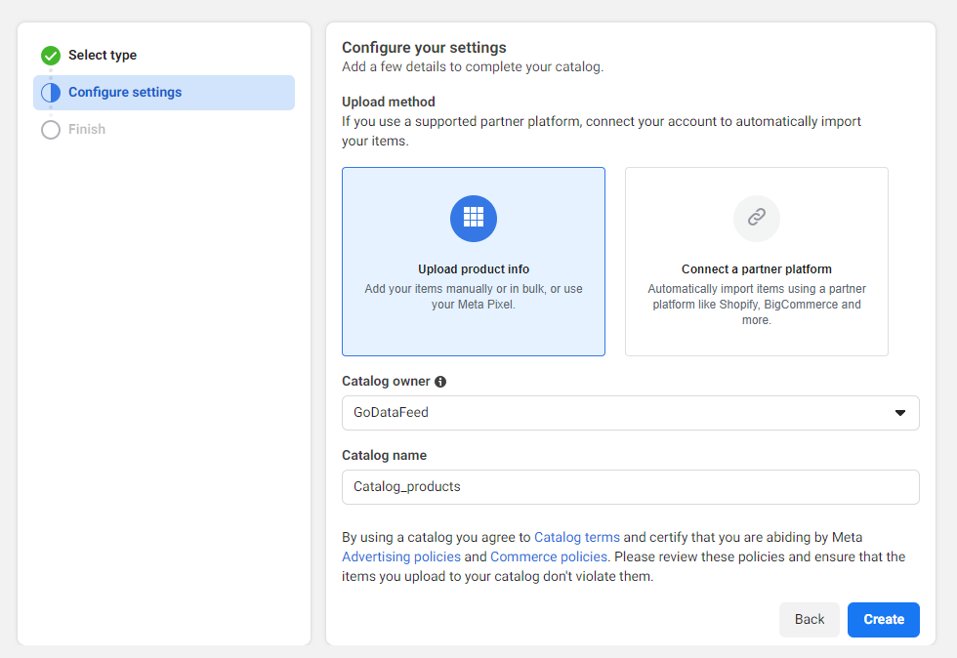
Task: Click the Catalog owner dropdown arrow
Action: (x=900, y=413)
